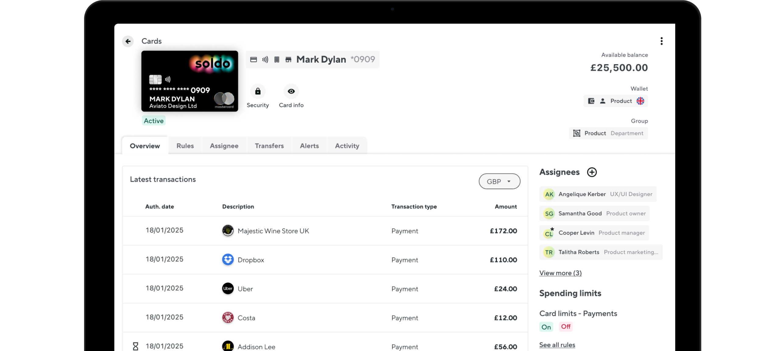The width and height of the screenshot is (780, 351).
Task: Click the contactless icon in card header
Action: tap(265, 59)
